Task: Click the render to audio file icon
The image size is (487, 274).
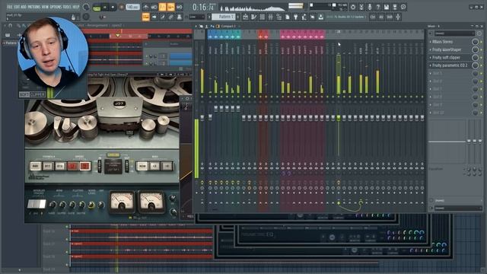Action: tap(395, 7)
